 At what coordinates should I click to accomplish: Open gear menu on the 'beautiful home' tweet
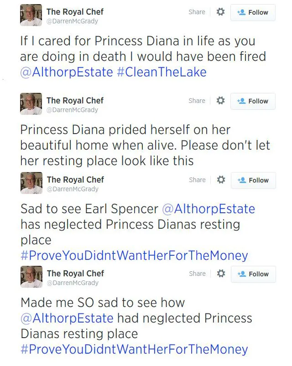pos(220,101)
